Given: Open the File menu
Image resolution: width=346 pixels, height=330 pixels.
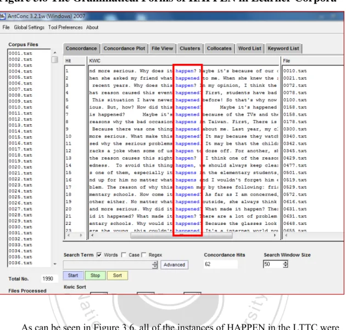Looking at the screenshot, I should (x=6, y=28).
